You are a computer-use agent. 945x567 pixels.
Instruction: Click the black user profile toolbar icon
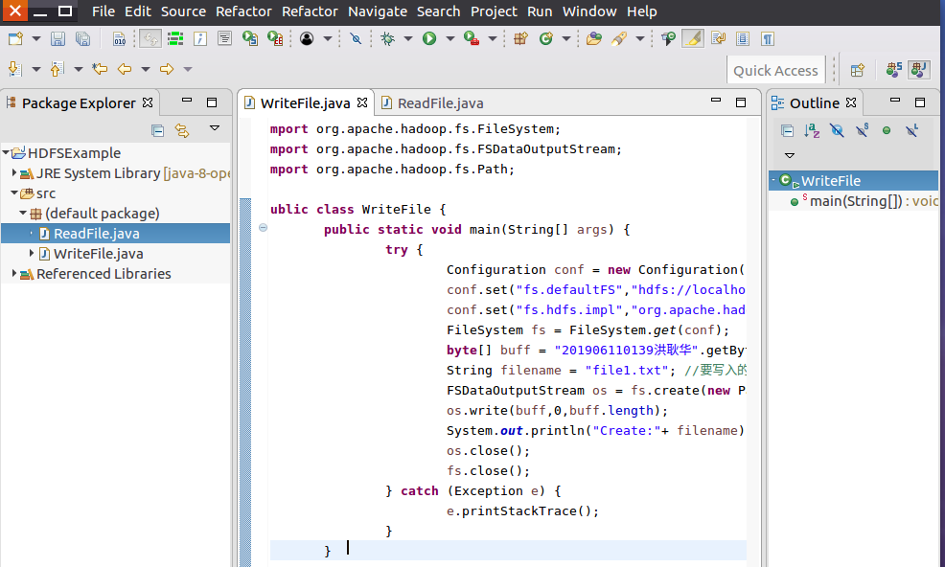pos(307,39)
